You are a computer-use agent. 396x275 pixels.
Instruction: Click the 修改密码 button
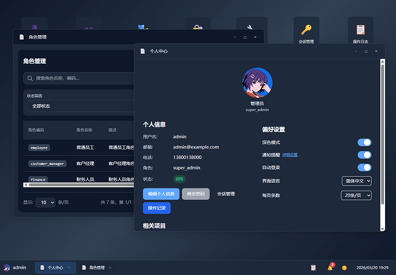coord(196,194)
